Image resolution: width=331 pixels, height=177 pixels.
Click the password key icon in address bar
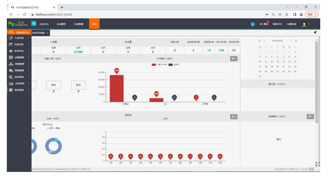[267, 14]
